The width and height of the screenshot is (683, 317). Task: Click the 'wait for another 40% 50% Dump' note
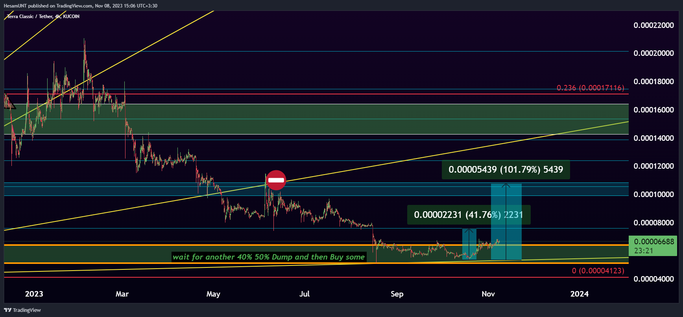(x=269, y=257)
